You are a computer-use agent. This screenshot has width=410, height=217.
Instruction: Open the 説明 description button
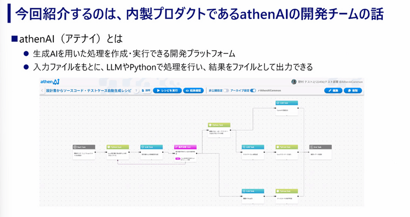point(145,90)
